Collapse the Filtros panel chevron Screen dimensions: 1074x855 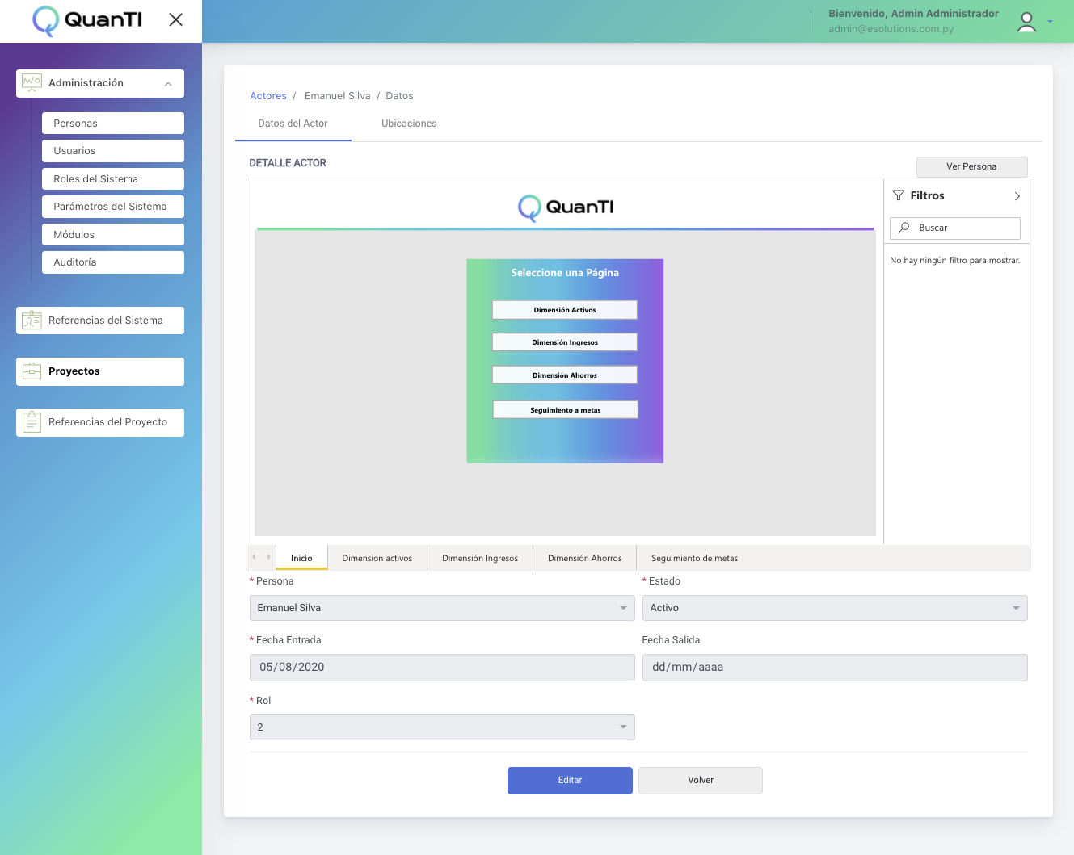pos(1017,196)
